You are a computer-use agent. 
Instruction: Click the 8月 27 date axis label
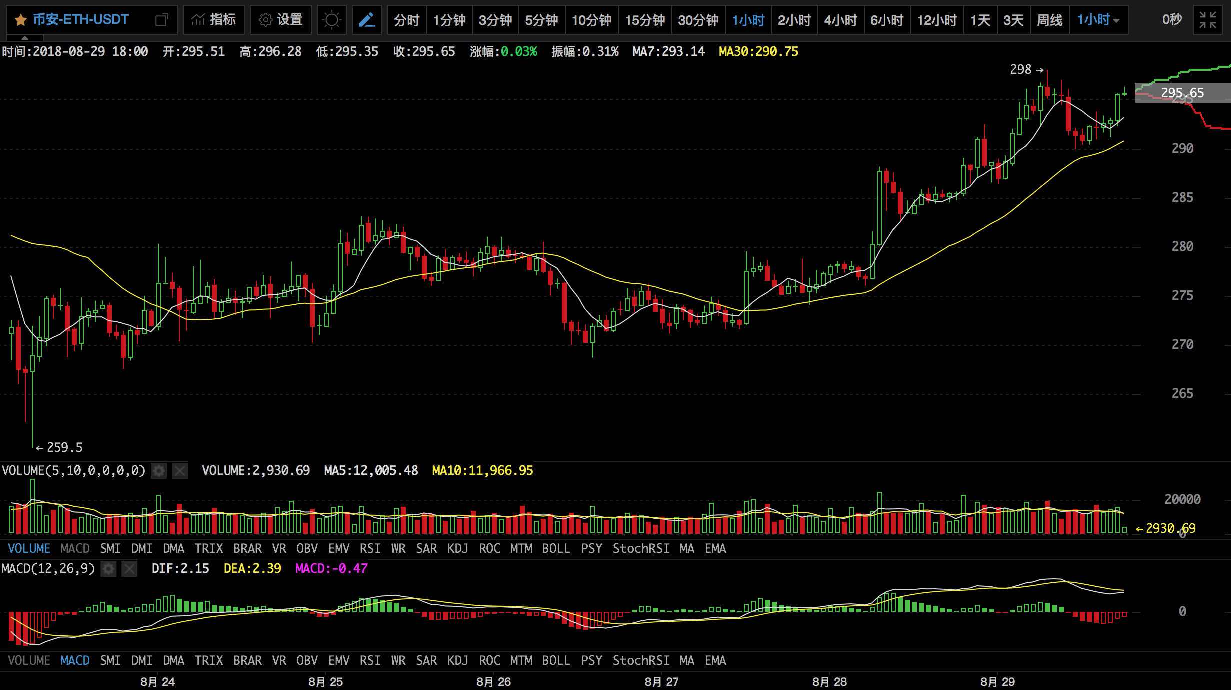coord(661,682)
